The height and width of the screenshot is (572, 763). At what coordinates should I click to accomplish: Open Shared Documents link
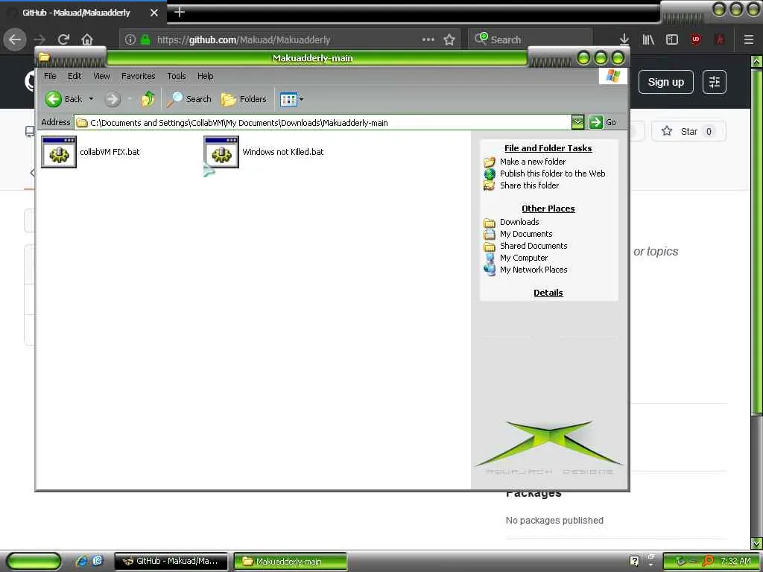coord(534,246)
